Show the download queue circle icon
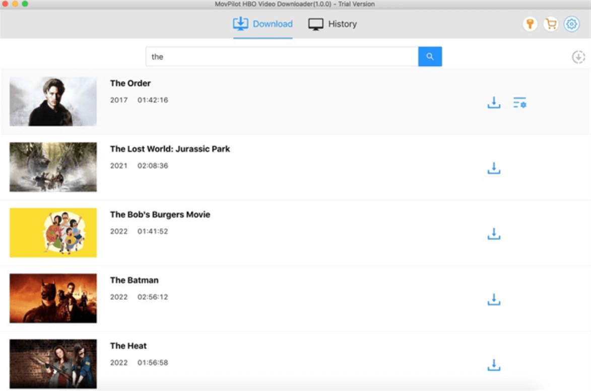 578,57
